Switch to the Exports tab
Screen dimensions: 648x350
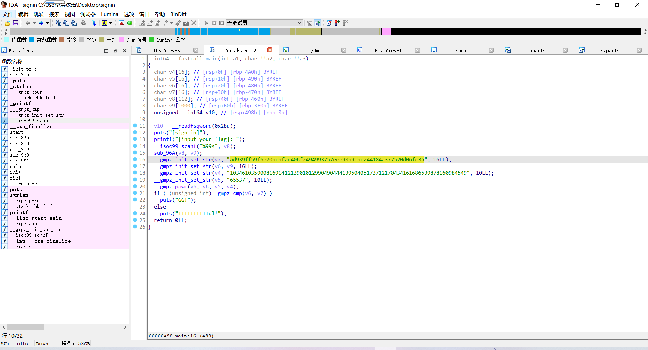tap(610, 51)
